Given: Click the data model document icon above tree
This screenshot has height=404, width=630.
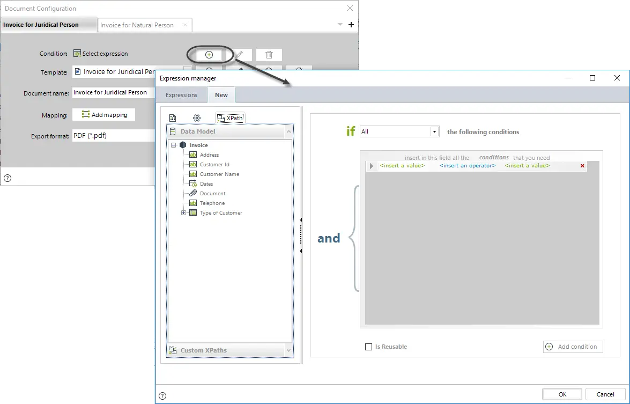Looking at the screenshot, I should pos(173,118).
